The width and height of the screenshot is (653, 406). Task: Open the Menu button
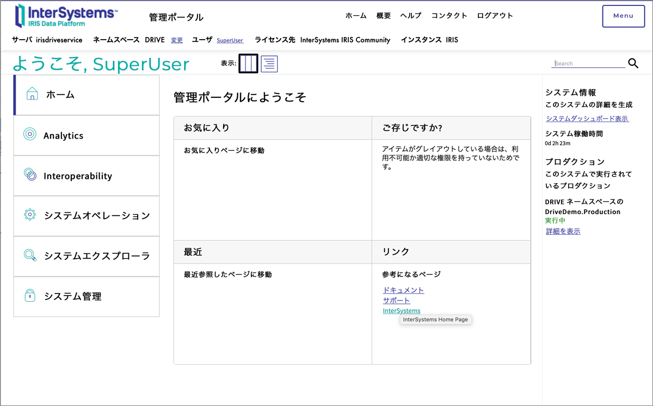coord(623,16)
